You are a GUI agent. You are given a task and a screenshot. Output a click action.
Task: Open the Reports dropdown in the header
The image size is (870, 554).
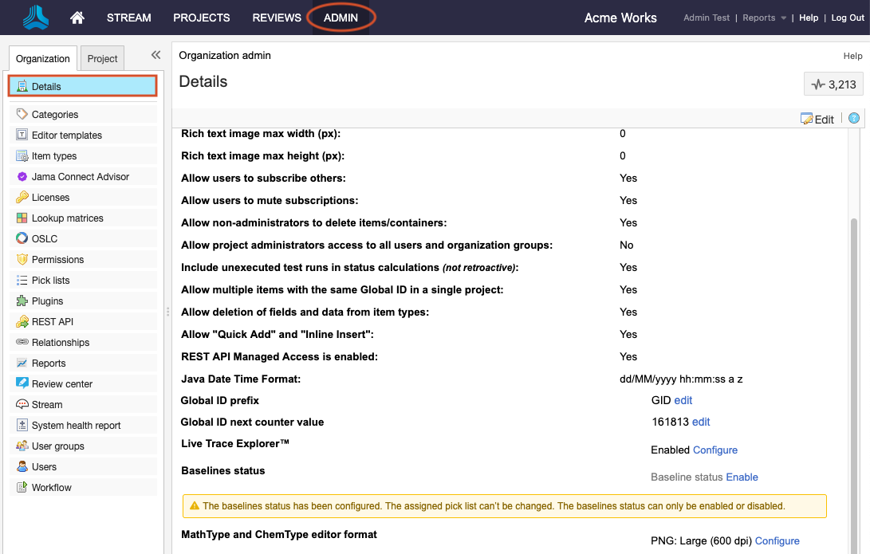[x=758, y=17]
